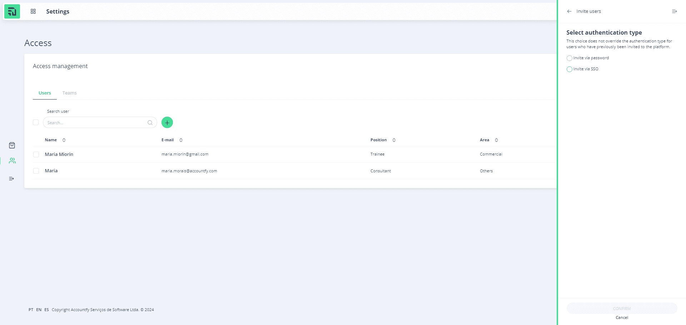Click the green add user plus button
Screen dimensions: 686x325
[x=167, y=122]
